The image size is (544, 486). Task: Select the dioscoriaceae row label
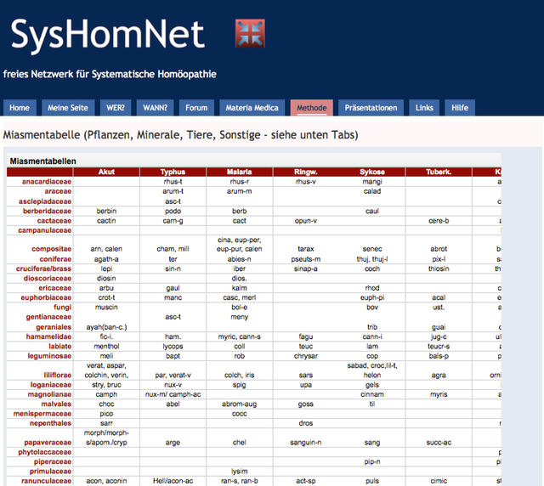48,278
